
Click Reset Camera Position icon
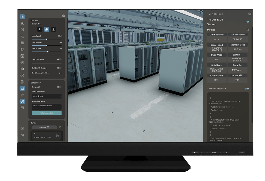[60, 73]
